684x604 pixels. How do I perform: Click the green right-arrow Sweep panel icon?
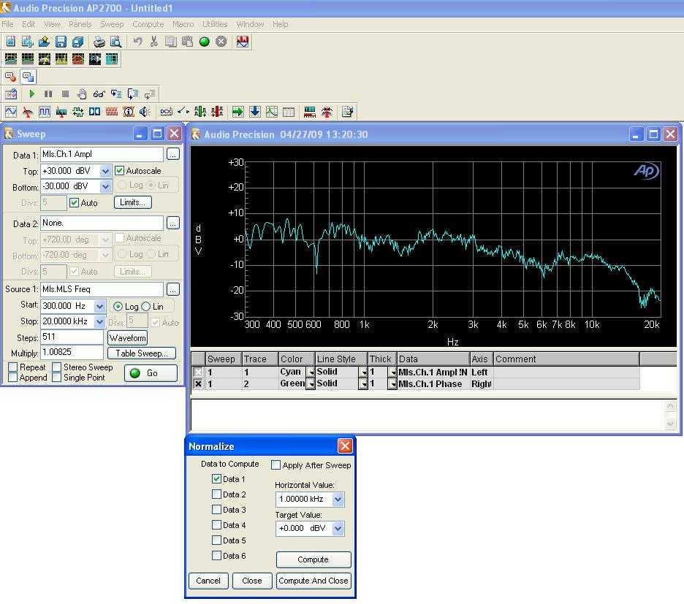[237, 112]
